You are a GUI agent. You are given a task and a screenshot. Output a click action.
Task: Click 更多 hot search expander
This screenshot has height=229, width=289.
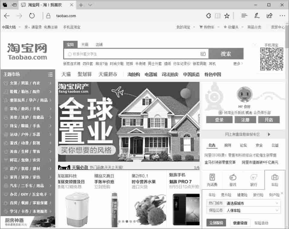pyautogui.click(x=238, y=64)
